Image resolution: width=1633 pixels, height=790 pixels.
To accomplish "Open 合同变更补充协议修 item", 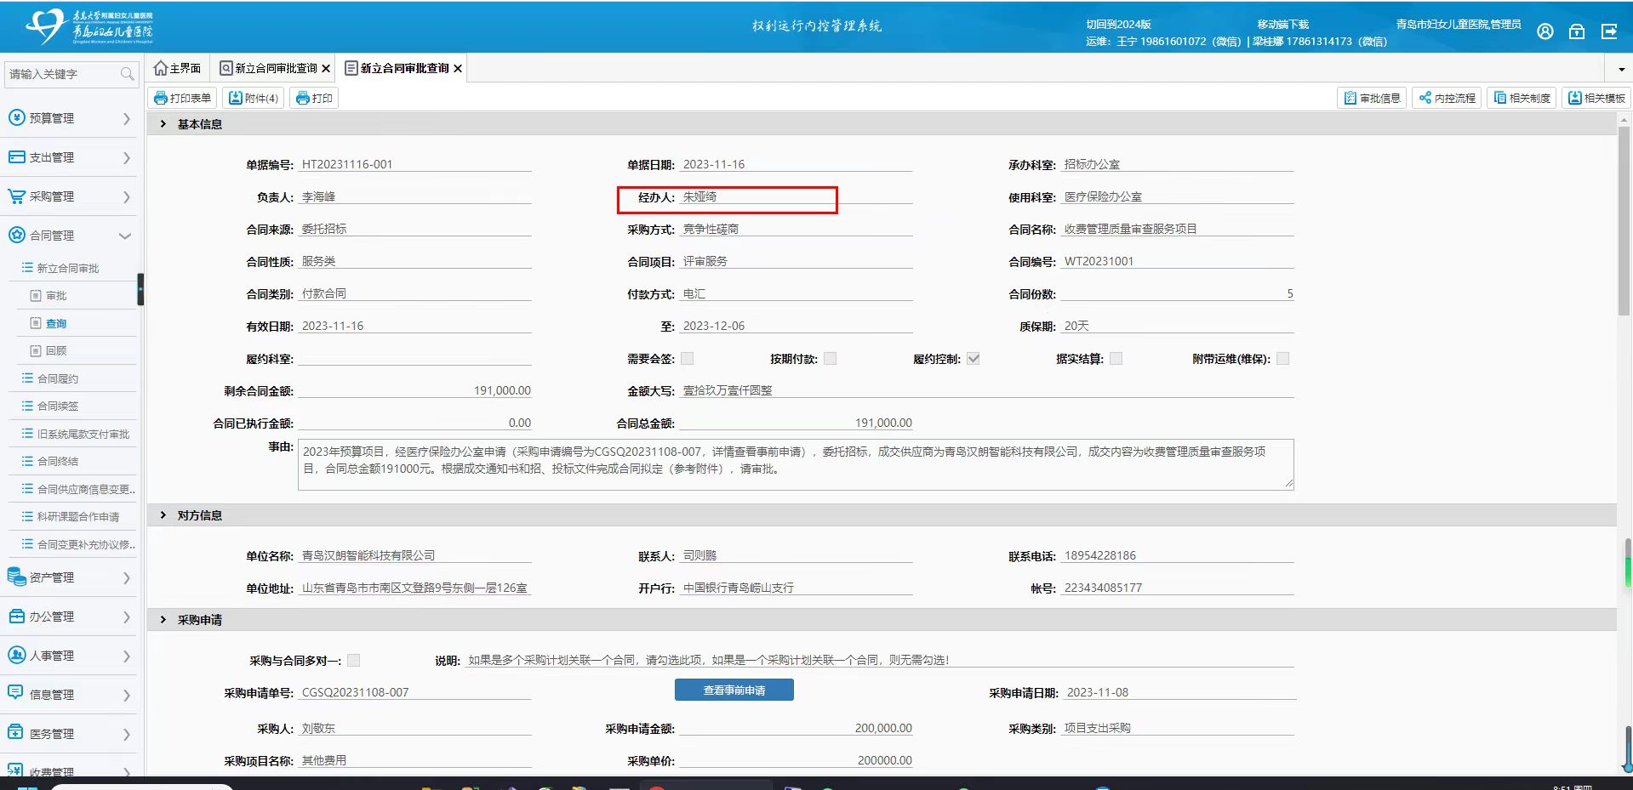I will pos(85,544).
